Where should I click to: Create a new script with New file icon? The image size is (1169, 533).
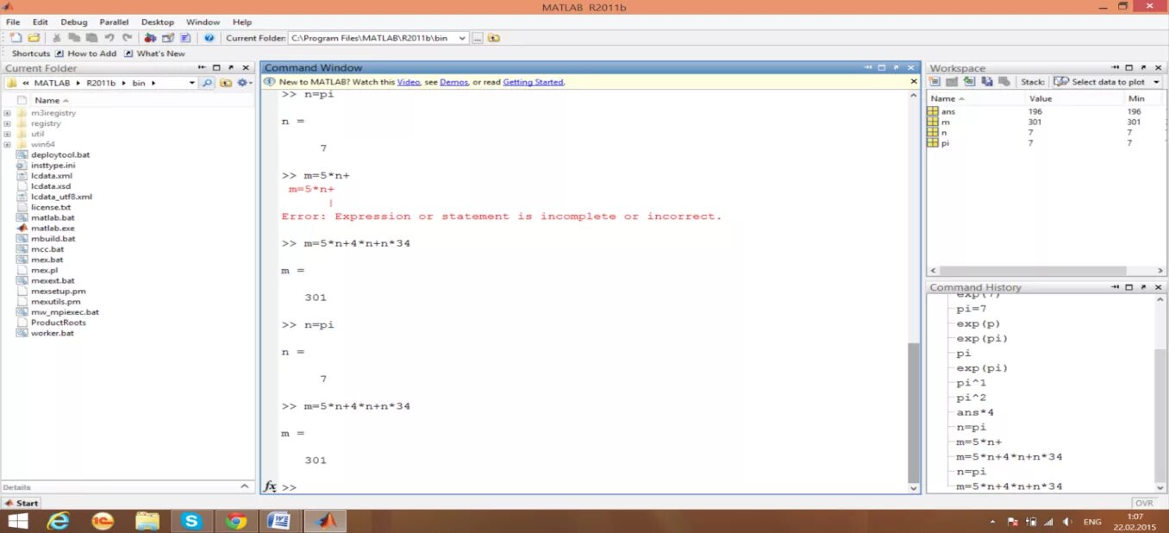[x=16, y=38]
